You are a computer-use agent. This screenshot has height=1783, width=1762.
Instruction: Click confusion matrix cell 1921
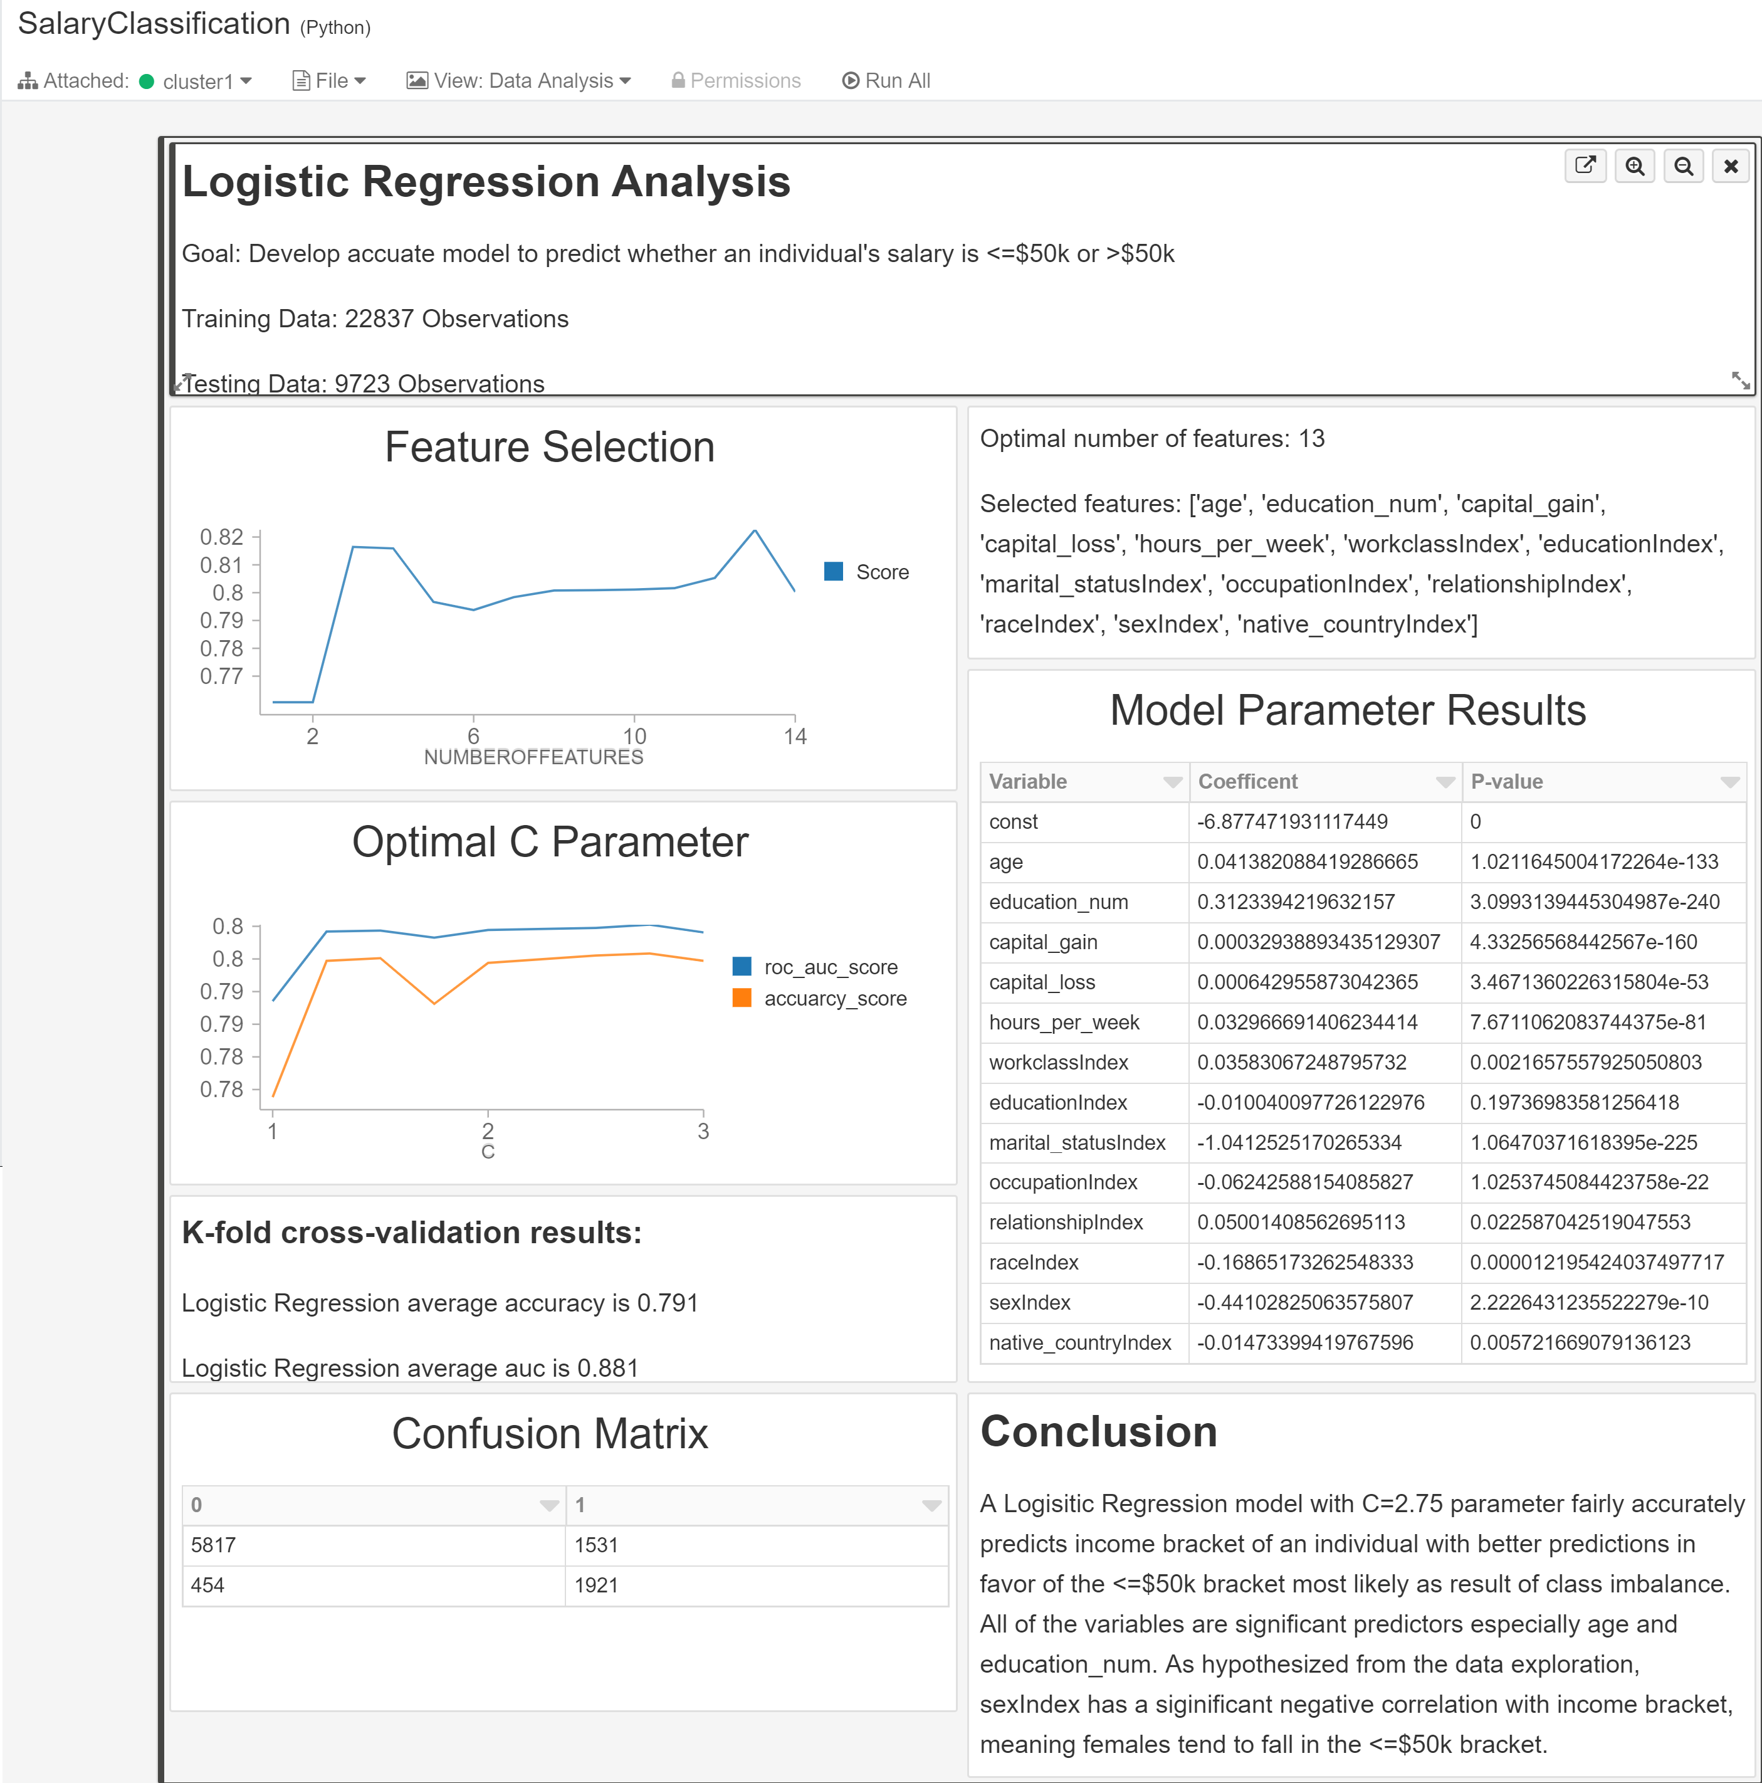[757, 1586]
